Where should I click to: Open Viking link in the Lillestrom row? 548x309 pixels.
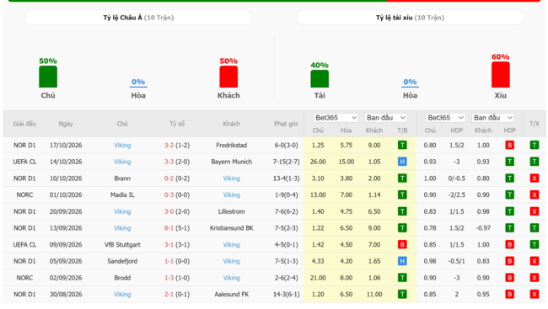pos(122,211)
